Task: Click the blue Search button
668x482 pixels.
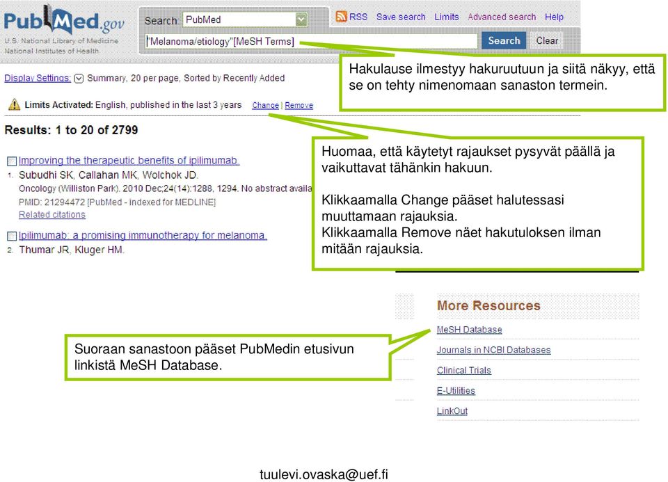Action: 504,41
